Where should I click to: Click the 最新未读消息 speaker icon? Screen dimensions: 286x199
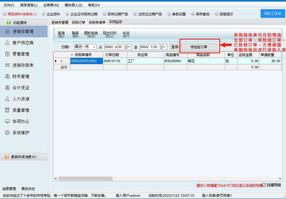coord(7,157)
